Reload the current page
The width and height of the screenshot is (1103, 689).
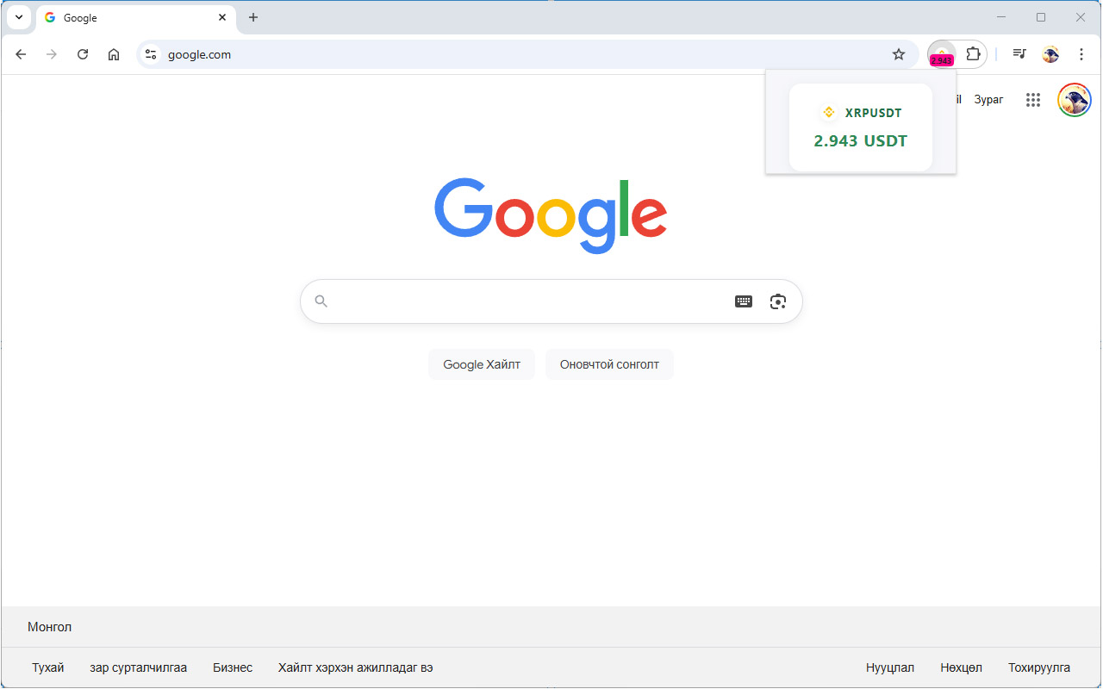click(83, 54)
